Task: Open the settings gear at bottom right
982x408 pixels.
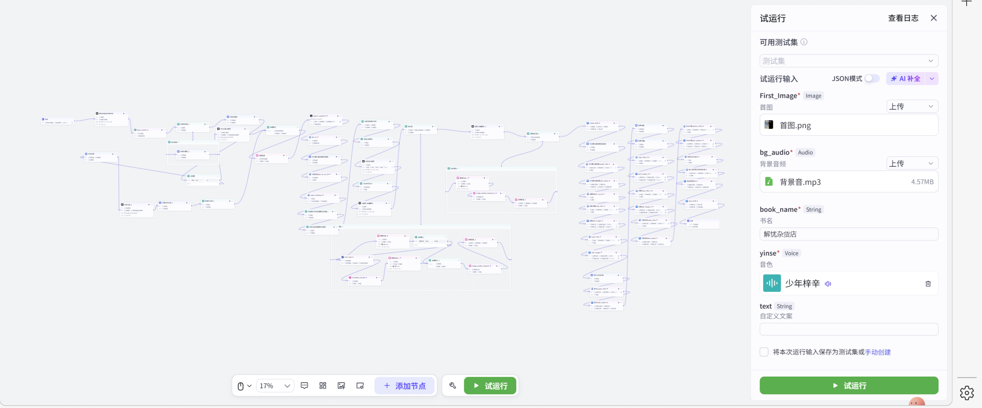Action: (x=967, y=393)
